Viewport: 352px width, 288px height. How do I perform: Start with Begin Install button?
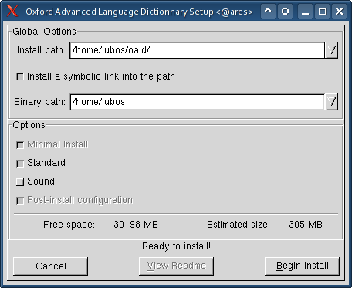tap(302, 266)
